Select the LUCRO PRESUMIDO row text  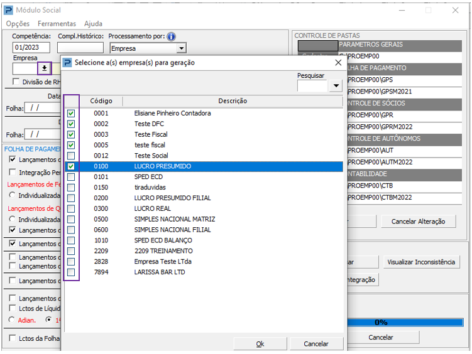pyautogui.click(x=163, y=166)
